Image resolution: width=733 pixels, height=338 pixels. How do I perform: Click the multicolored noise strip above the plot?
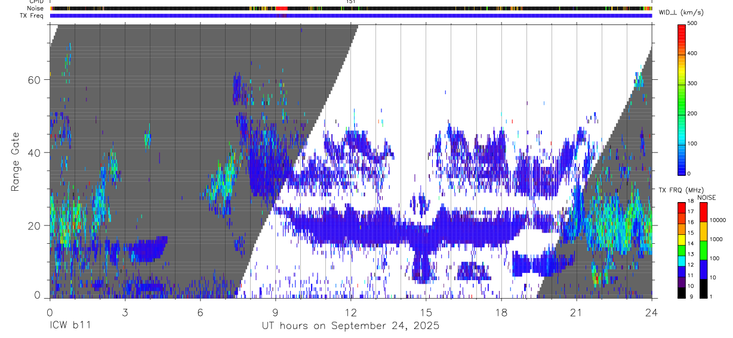pyautogui.click(x=351, y=8)
